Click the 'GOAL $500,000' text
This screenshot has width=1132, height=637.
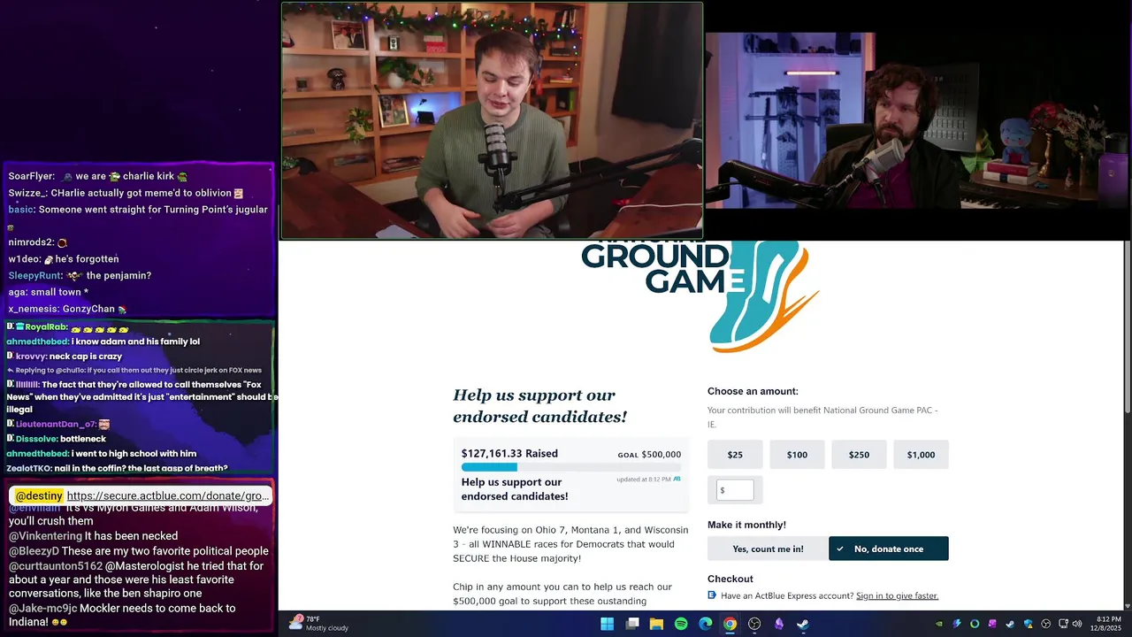click(649, 455)
